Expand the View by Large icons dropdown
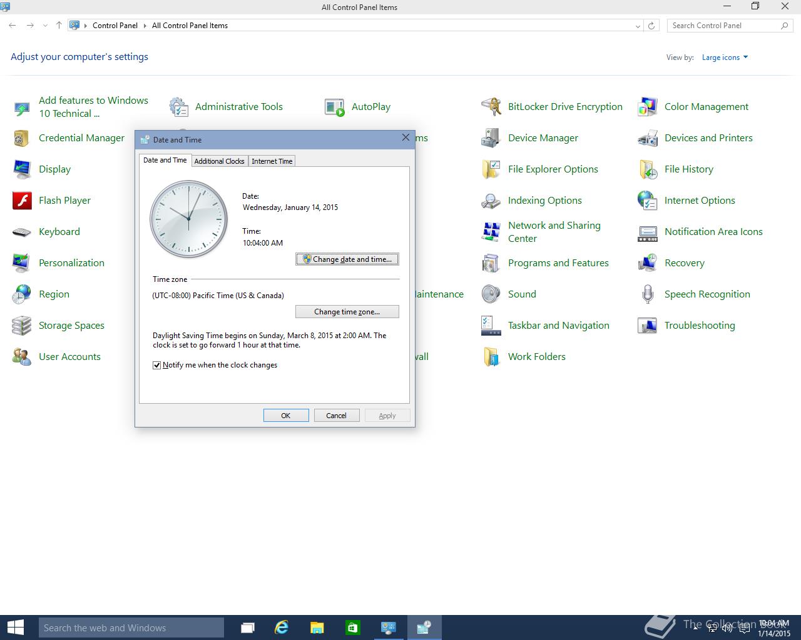 pos(725,57)
